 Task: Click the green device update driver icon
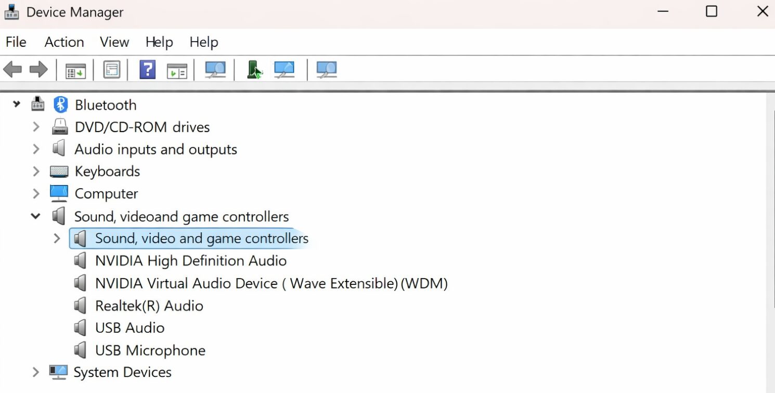pos(254,70)
